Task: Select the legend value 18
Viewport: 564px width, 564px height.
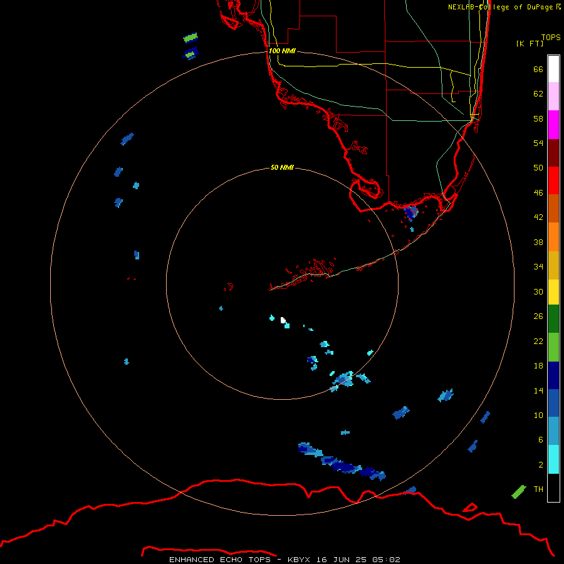Action: point(538,365)
